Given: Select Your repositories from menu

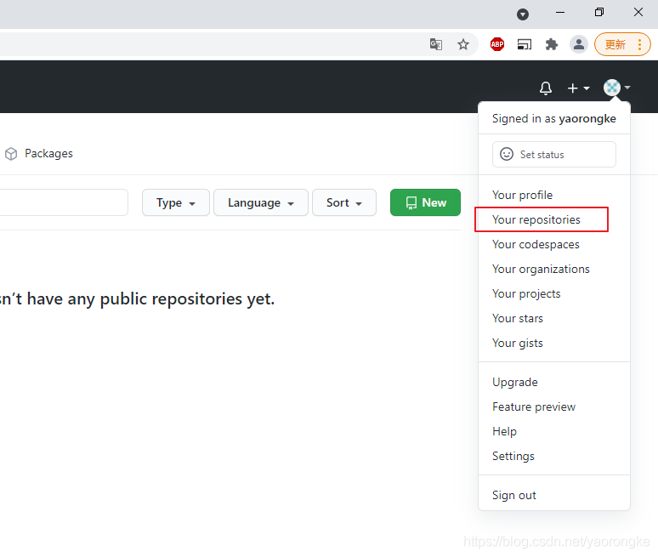Looking at the screenshot, I should [x=536, y=219].
